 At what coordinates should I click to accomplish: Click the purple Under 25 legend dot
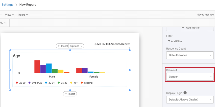click(x=30, y=83)
